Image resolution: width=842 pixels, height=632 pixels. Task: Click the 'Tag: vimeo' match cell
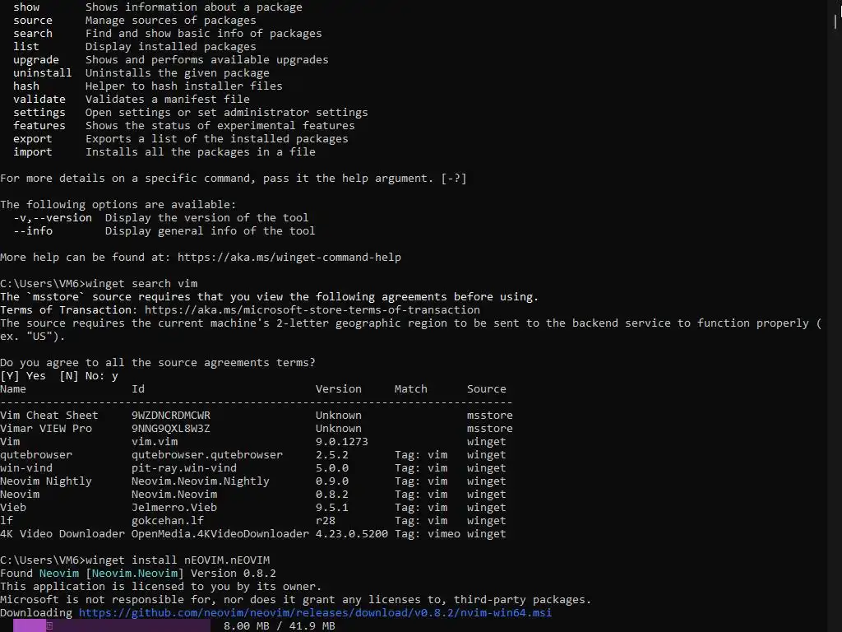(428, 533)
